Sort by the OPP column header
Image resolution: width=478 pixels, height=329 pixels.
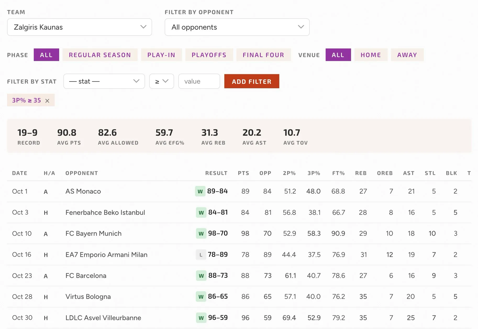pos(265,173)
